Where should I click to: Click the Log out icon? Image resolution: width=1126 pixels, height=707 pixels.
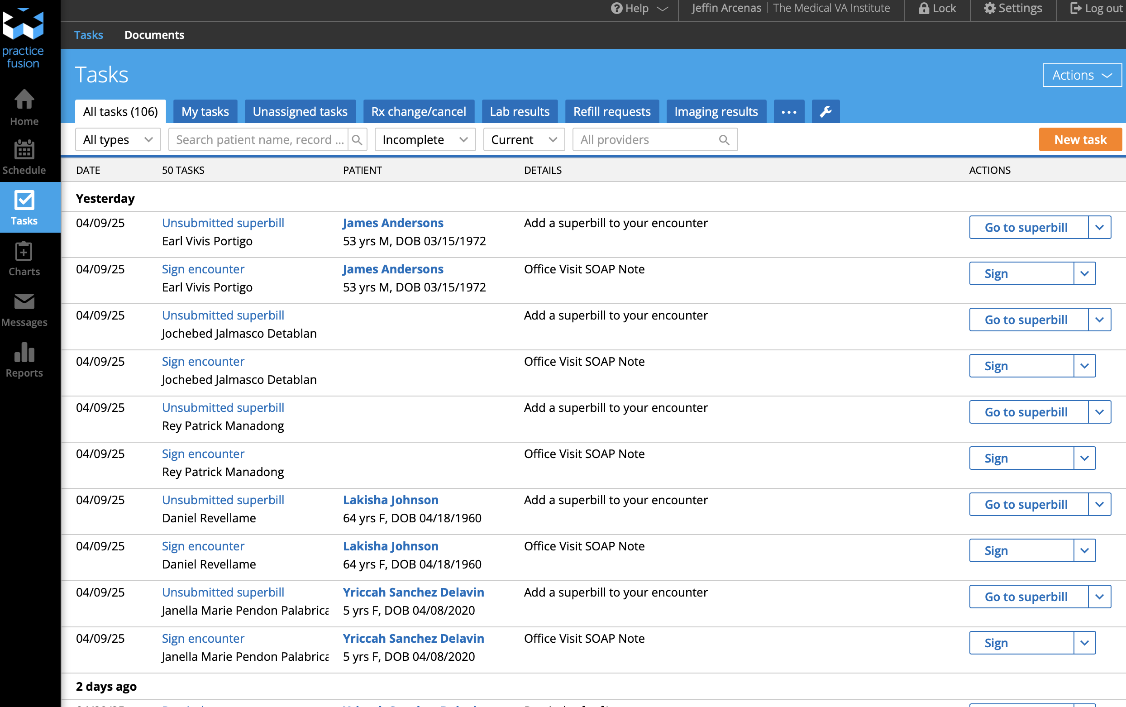click(1075, 9)
